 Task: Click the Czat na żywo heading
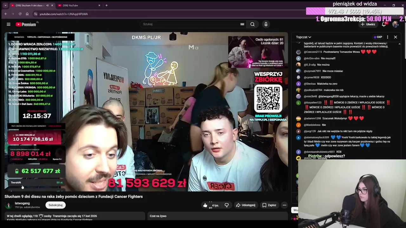click(158, 216)
